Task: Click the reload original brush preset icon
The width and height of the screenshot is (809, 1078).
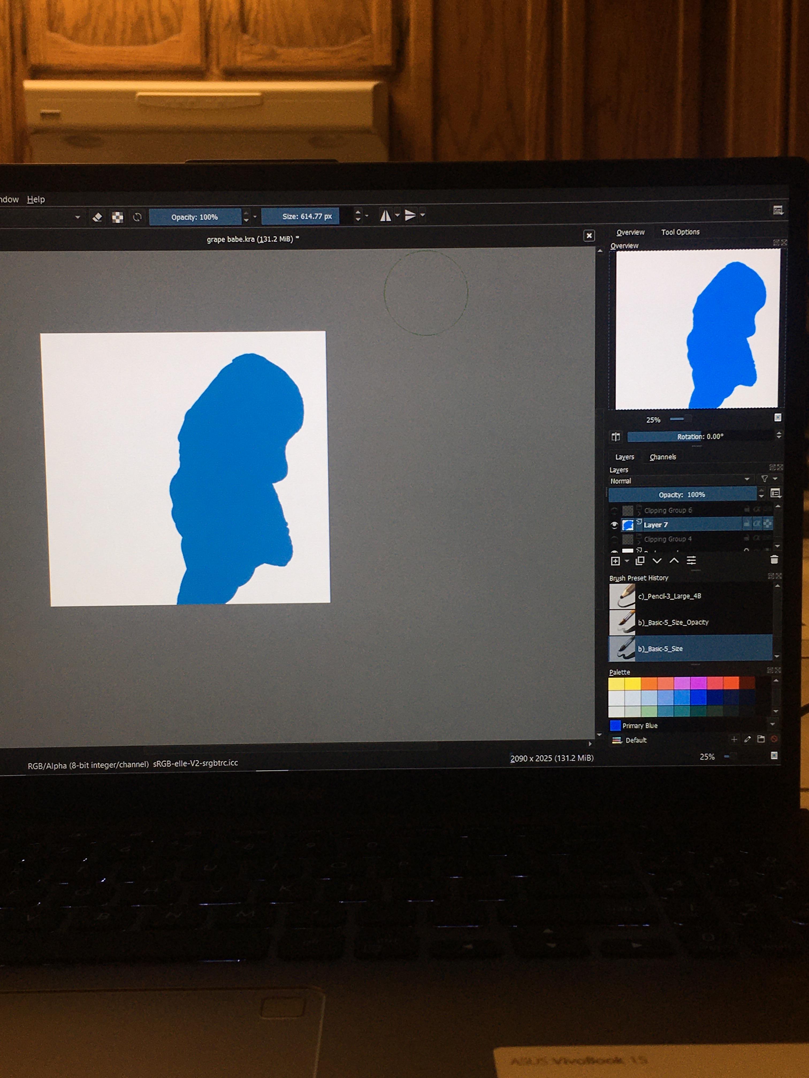Action: pyautogui.click(x=138, y=216)
